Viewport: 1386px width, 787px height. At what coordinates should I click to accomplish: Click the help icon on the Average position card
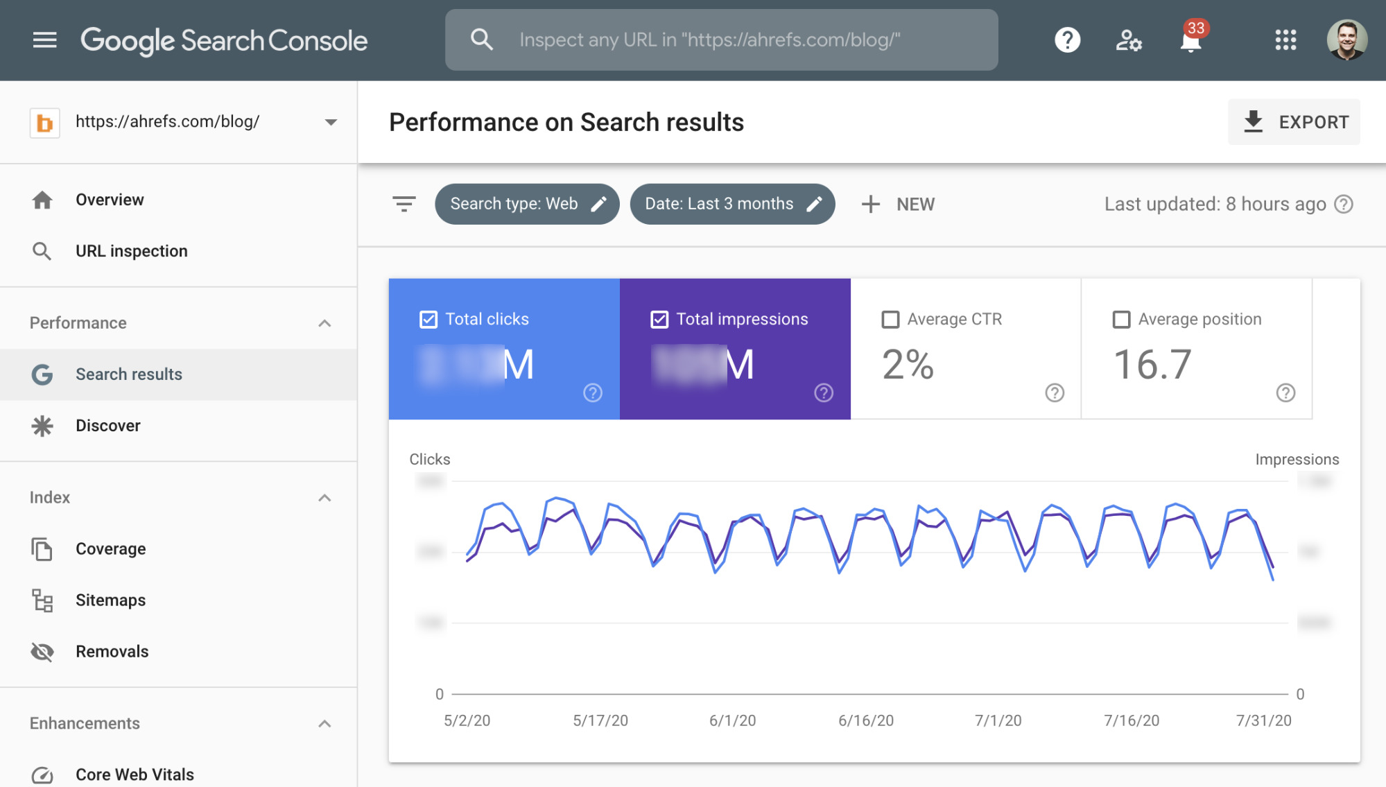[x=1285, y=393]
